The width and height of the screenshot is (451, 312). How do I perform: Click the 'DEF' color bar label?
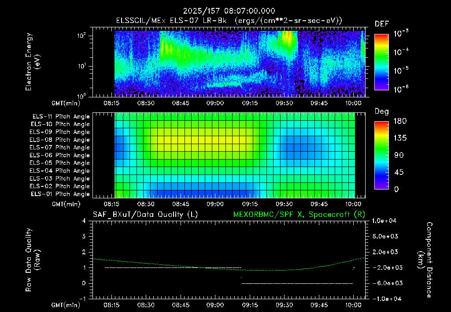coord(382,24)
